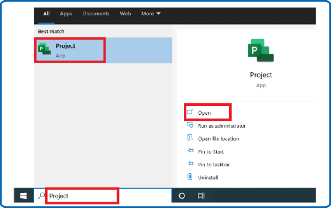This screenshot has height=208, width=331.
Task: Click the Open action icon
Action: [190, 112]
